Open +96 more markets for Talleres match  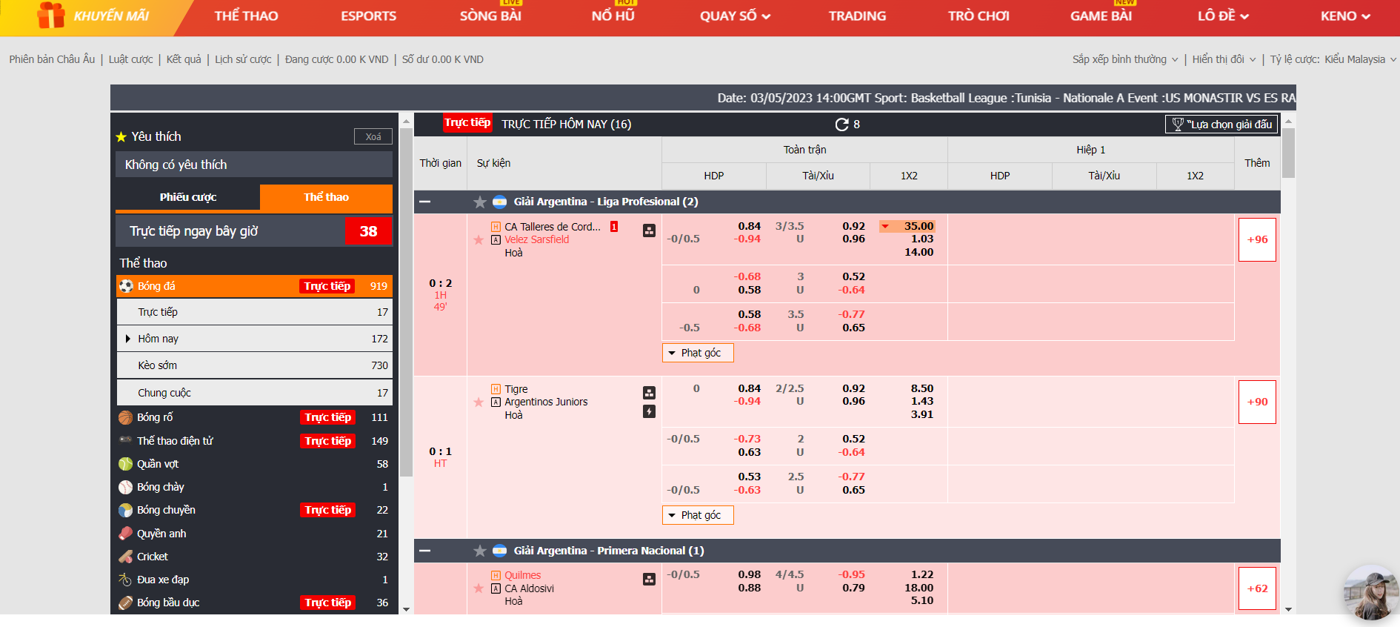pyautogui.click(x=1257, y=239)
